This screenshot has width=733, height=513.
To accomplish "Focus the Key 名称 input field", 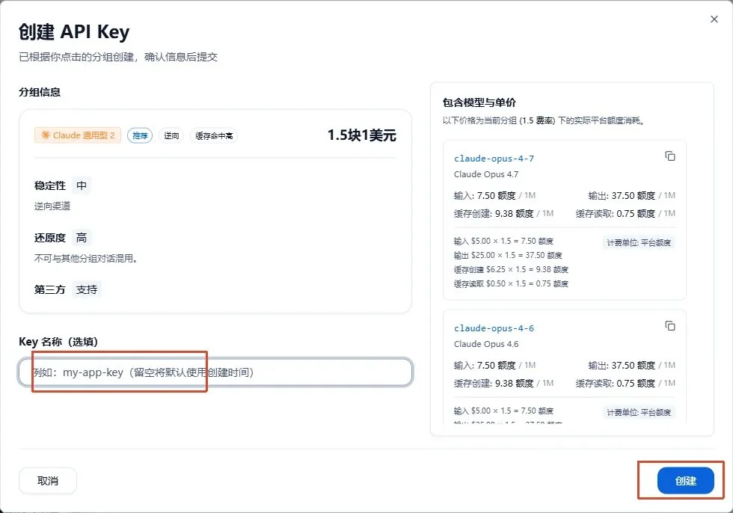I will click(x=215, y=372).
